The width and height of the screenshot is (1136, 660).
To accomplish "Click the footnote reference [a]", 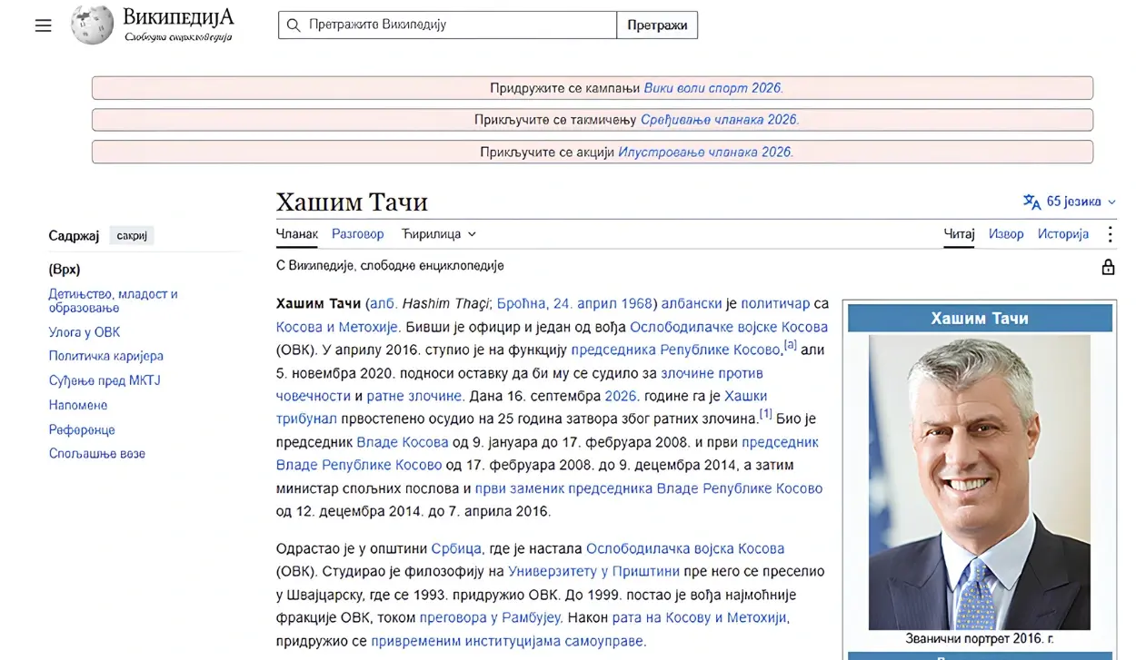I will tap(790, 345).
